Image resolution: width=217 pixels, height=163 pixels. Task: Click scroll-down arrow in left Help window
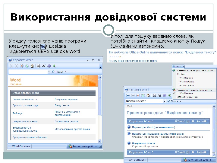click(x=100, y=141)
